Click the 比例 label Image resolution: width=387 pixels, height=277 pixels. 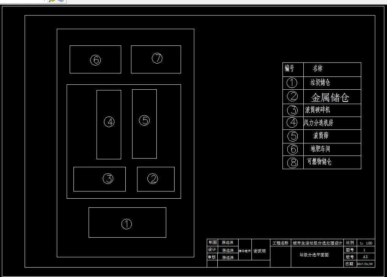tap(350, 243)
